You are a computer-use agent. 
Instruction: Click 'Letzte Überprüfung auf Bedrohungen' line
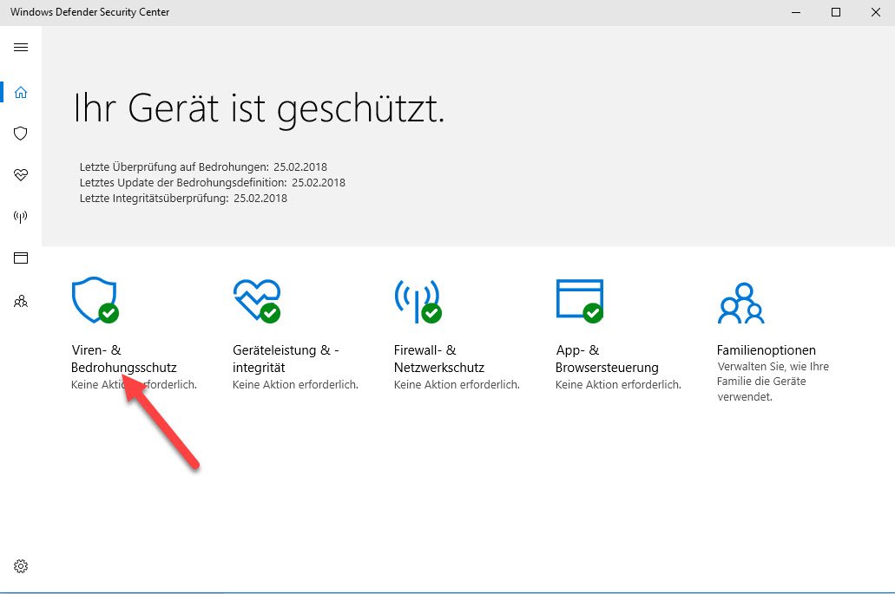203,167
